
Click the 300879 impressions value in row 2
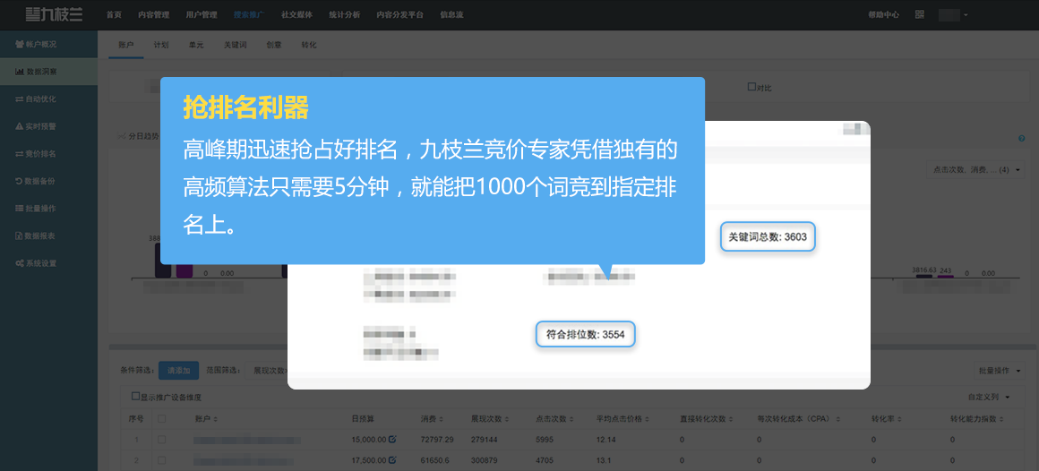click(x=485, y=460)
